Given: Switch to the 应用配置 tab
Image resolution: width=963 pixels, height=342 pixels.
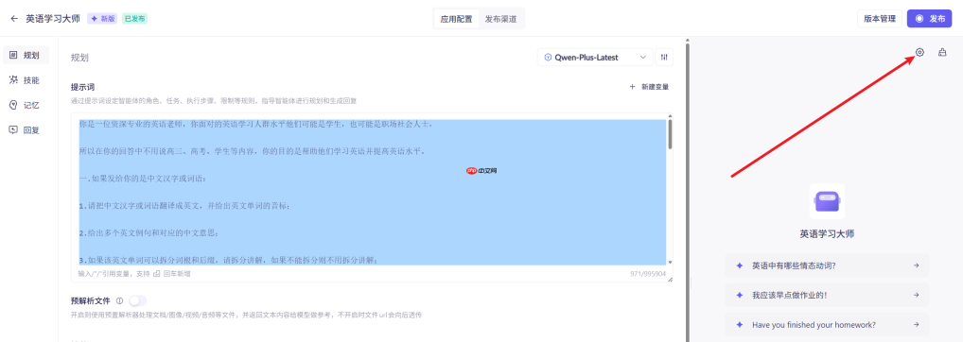Looking at the screenshot, I should point(456,19).
